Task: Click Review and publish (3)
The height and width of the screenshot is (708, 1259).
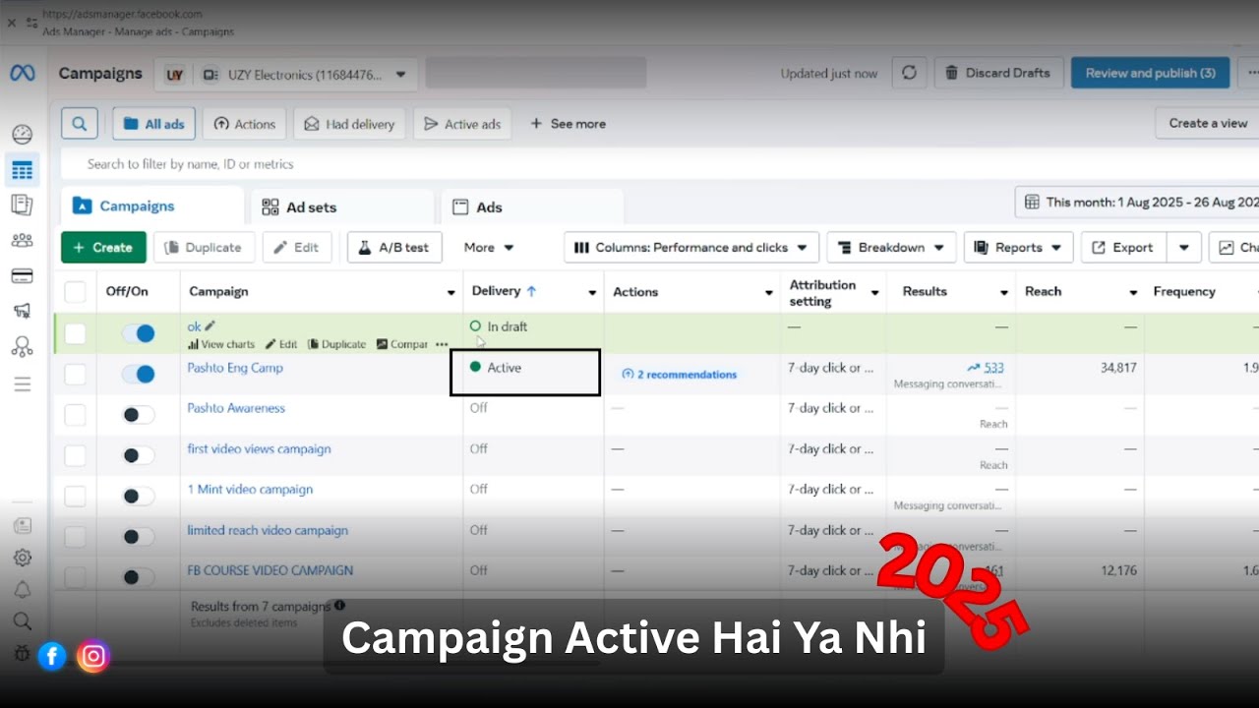Action: (1150, 73)
